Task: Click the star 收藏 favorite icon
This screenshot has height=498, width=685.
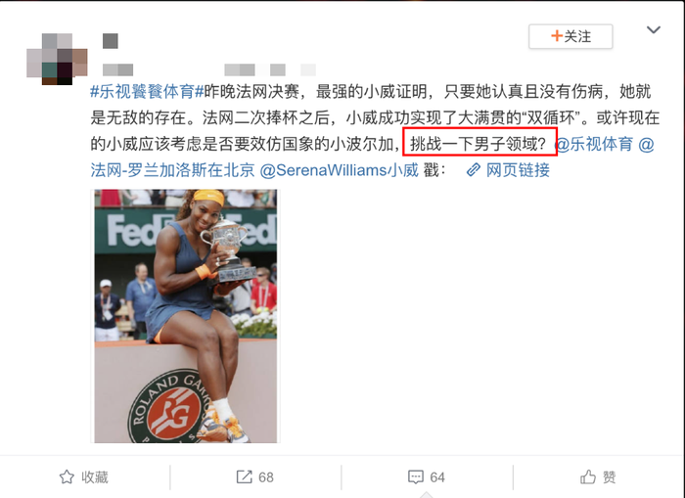Action: pos(67,476)
